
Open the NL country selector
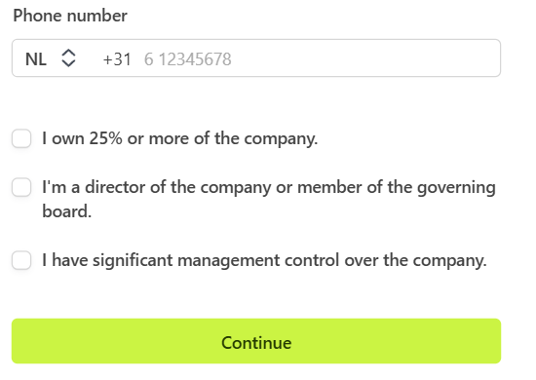tap(51, 58)
